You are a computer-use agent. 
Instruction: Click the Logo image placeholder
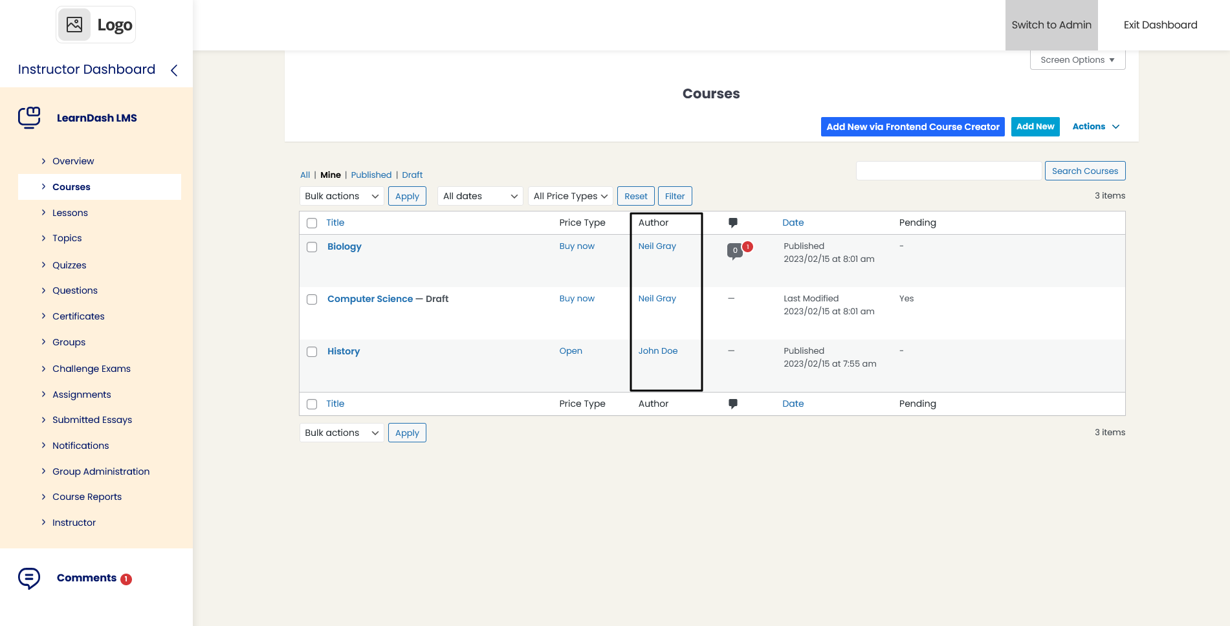(96, 25)
